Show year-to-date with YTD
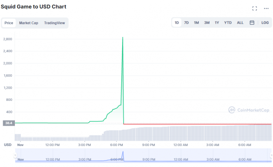 pos(228,23)
